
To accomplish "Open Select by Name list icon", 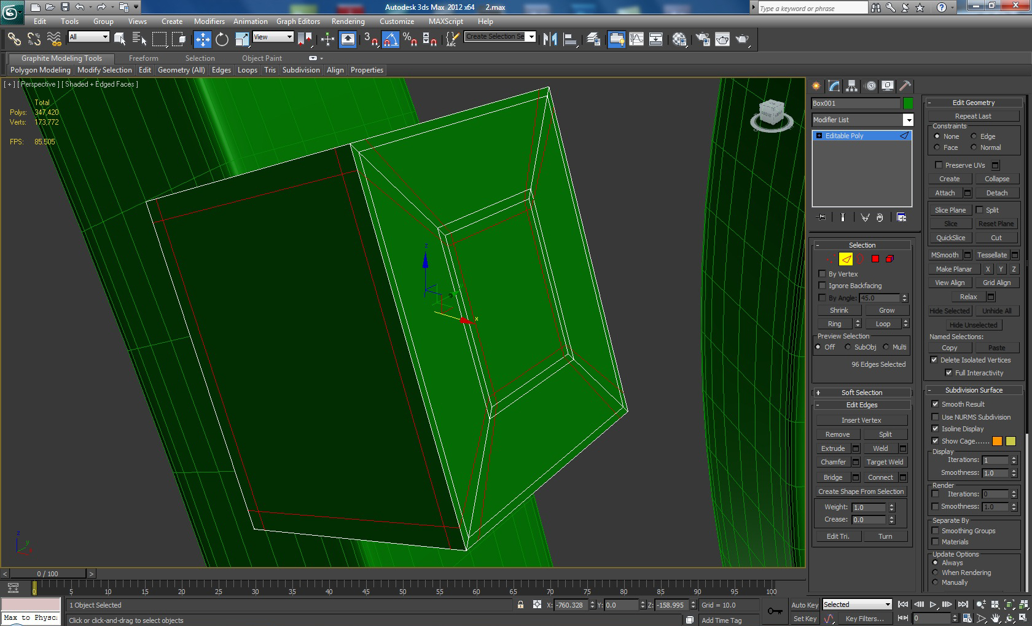I will coord(139,39).
